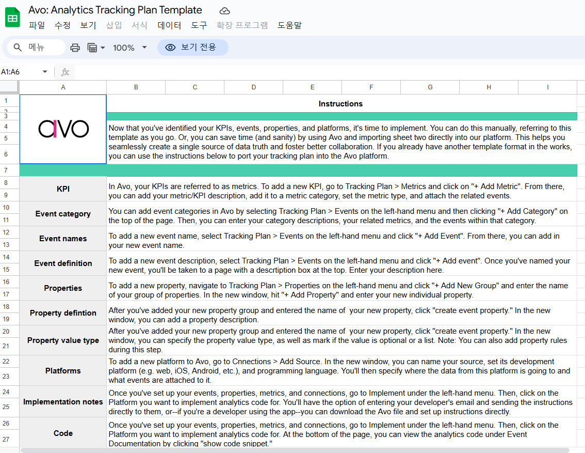Open the 확장 프로그램 menu
The image size is (585, 453).
(x=242, y=25)
